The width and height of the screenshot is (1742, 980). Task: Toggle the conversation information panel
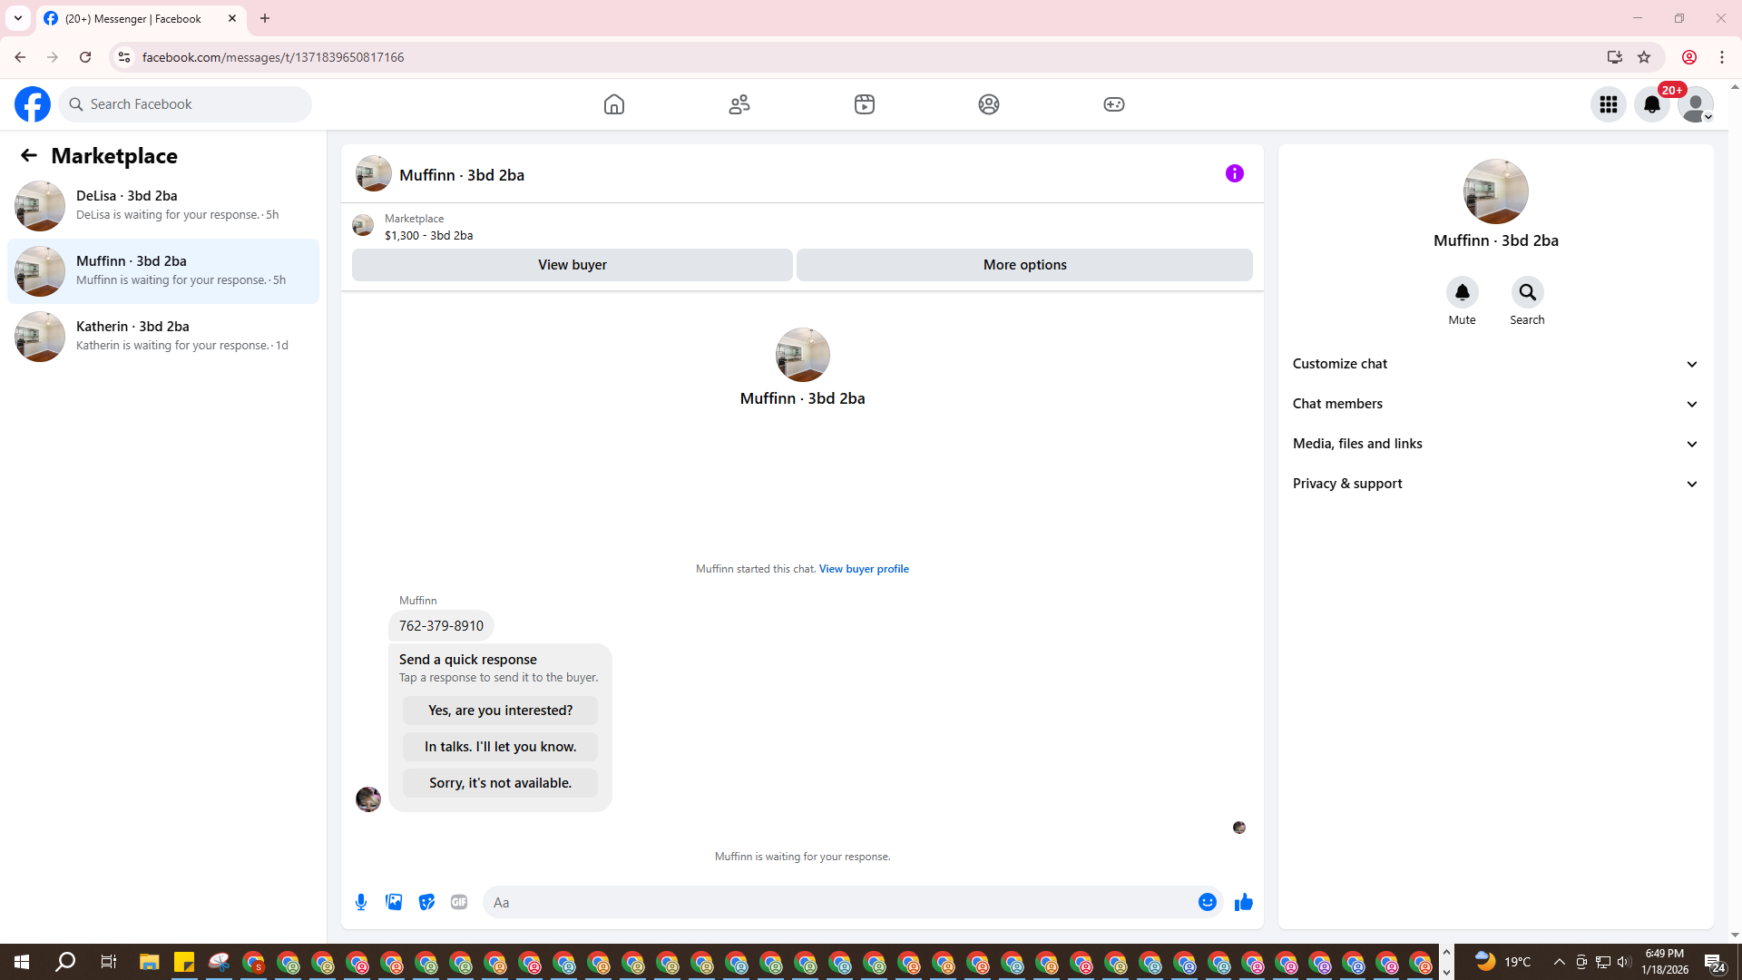(1234, 173)
